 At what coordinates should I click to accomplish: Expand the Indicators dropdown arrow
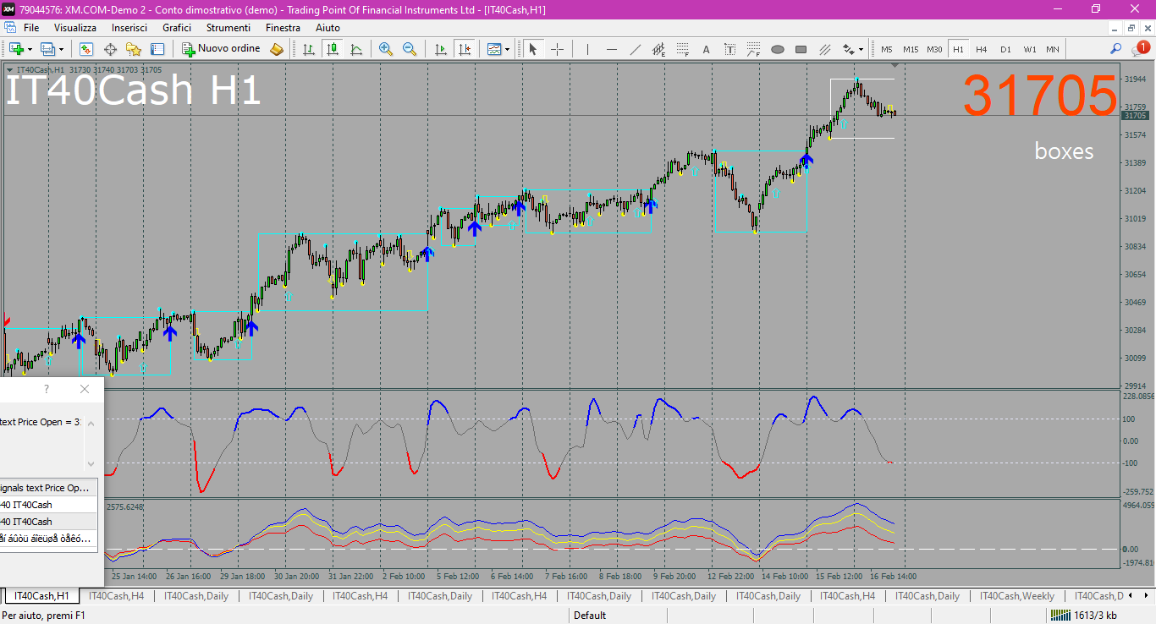(508, 49)
